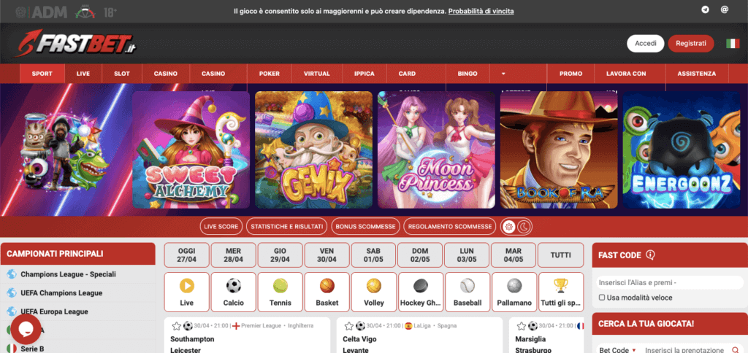
Task: Click STATISTICHE E RISULTATI button
Action: point(286,227)
